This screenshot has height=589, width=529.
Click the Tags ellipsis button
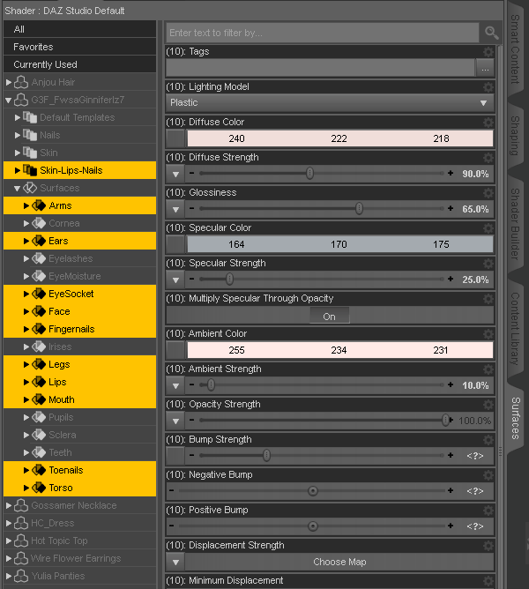[x=485, y=68]
